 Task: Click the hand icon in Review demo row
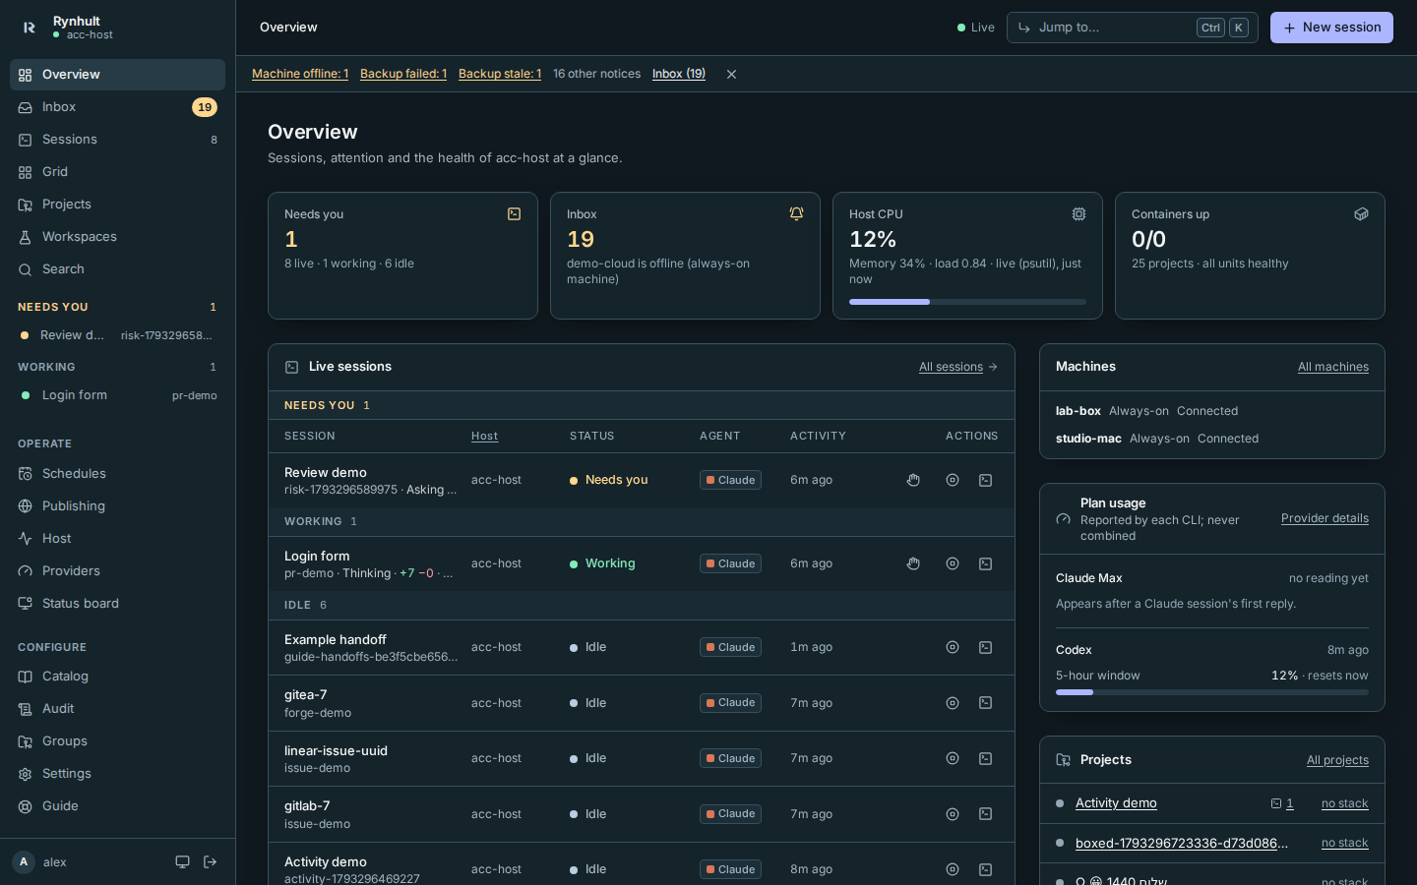click(913, 480)
